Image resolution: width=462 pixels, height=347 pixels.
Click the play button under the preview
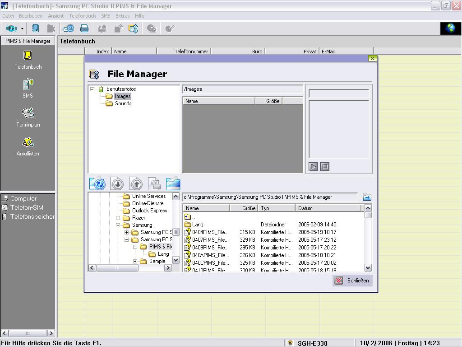pyautogui.click(x=313, y=167)
